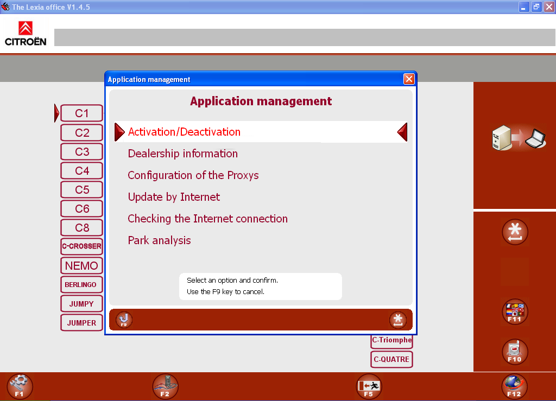This screenshot has height=401, width=556.
Task: Click the asterisk validate icon in right sidebar
Action: (515, 232)
